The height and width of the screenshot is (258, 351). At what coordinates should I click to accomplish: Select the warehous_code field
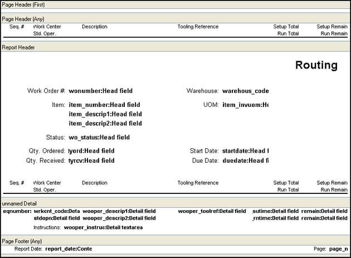point(246,91)
